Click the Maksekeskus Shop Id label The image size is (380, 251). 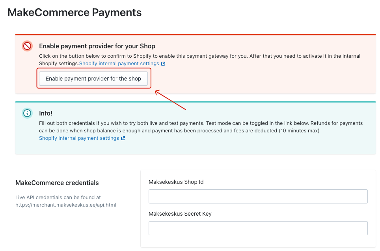point(176,182)
